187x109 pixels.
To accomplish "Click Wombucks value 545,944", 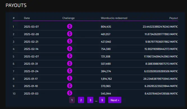I will tap(106, 94).
